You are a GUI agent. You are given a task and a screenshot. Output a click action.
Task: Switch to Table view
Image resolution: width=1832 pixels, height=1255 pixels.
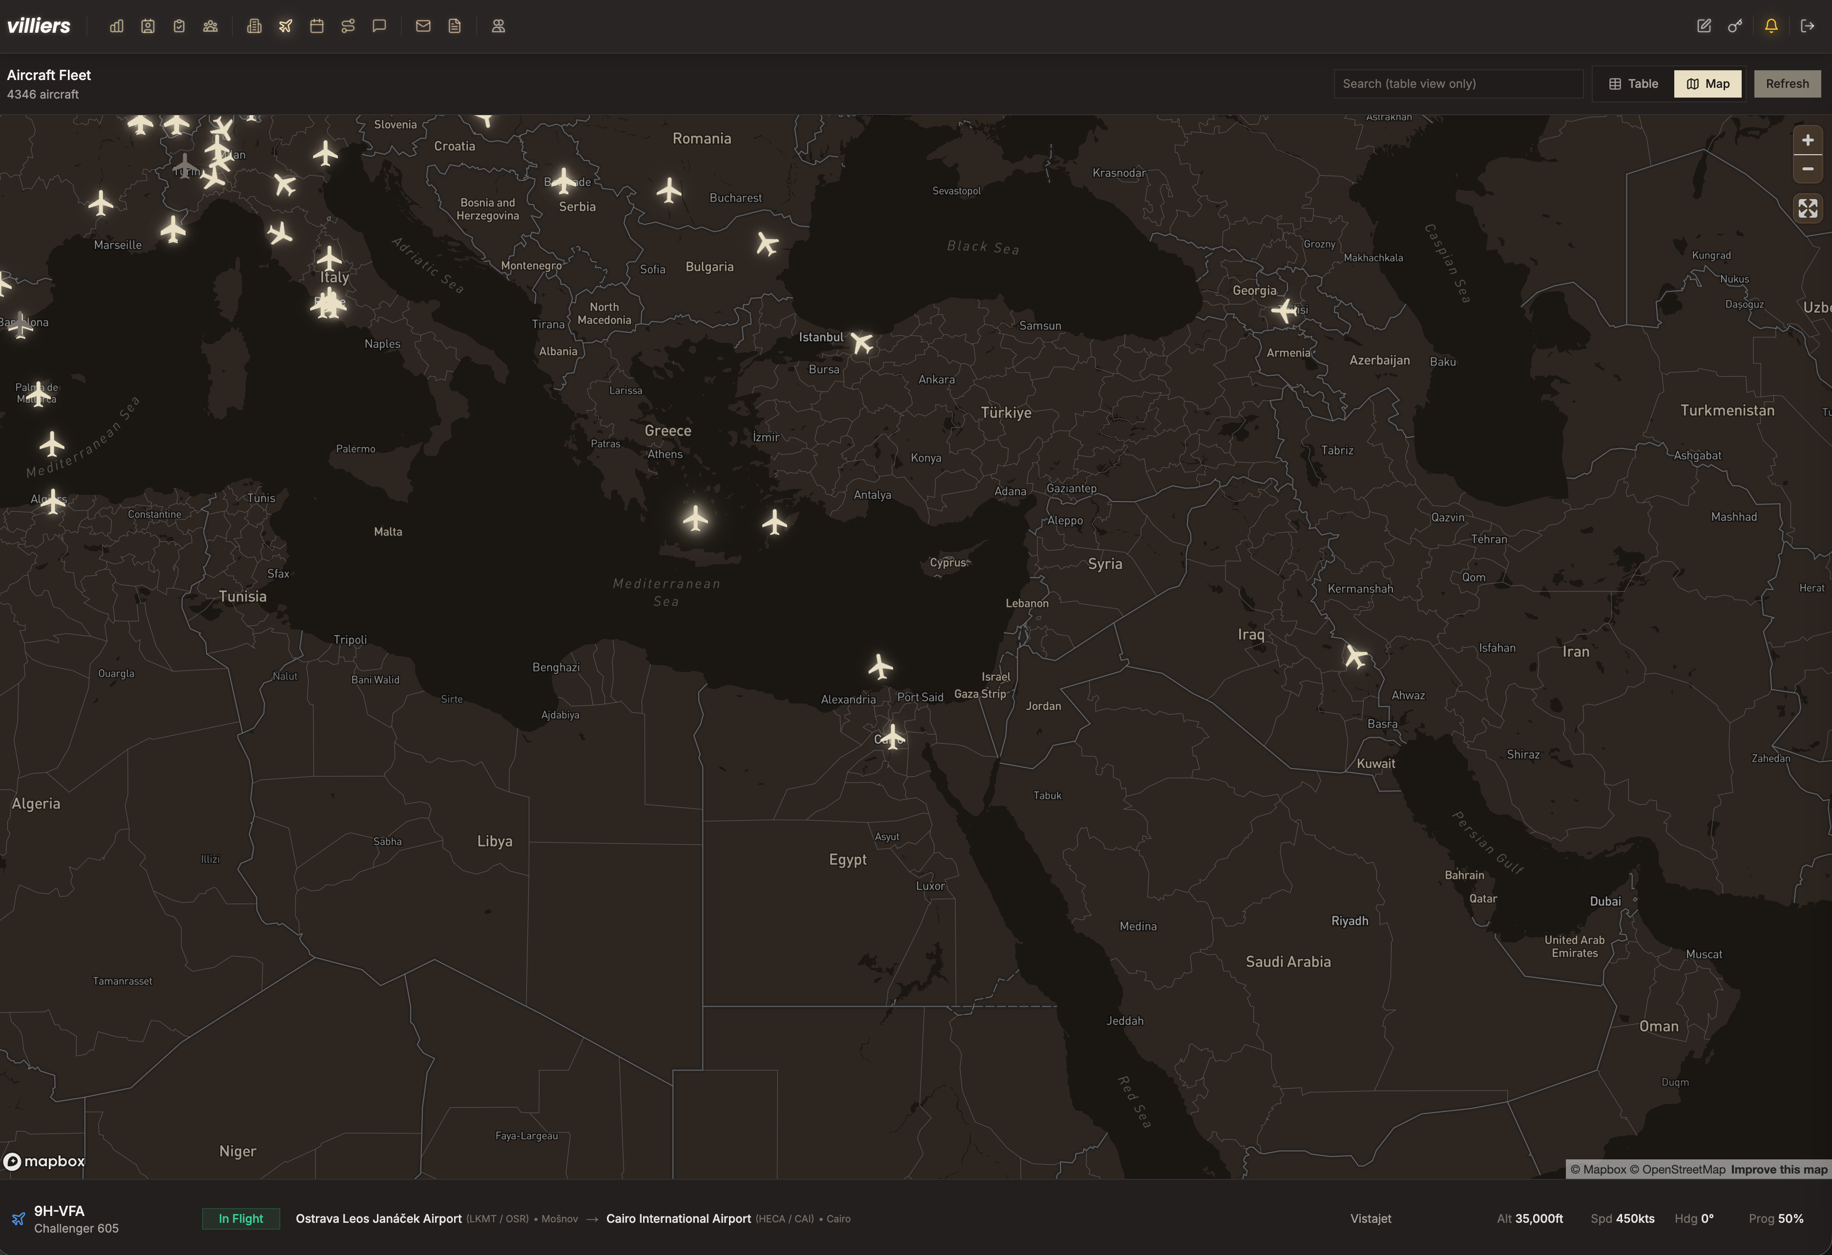[1633, 83]
